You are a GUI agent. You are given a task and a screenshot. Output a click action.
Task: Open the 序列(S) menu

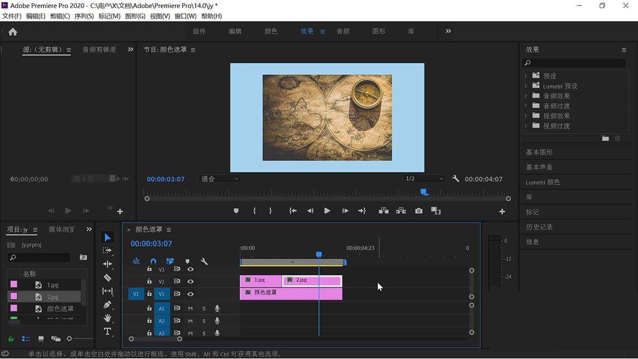[x=84, y=16]
